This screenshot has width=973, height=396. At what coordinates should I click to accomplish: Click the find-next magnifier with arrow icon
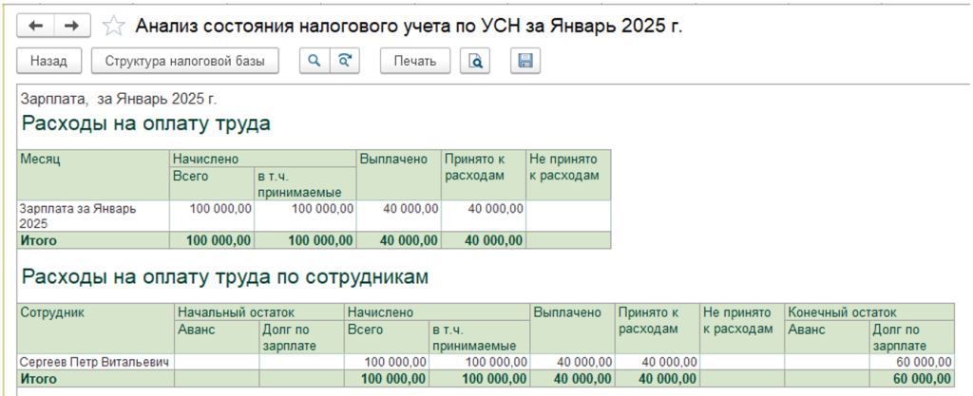344,61
